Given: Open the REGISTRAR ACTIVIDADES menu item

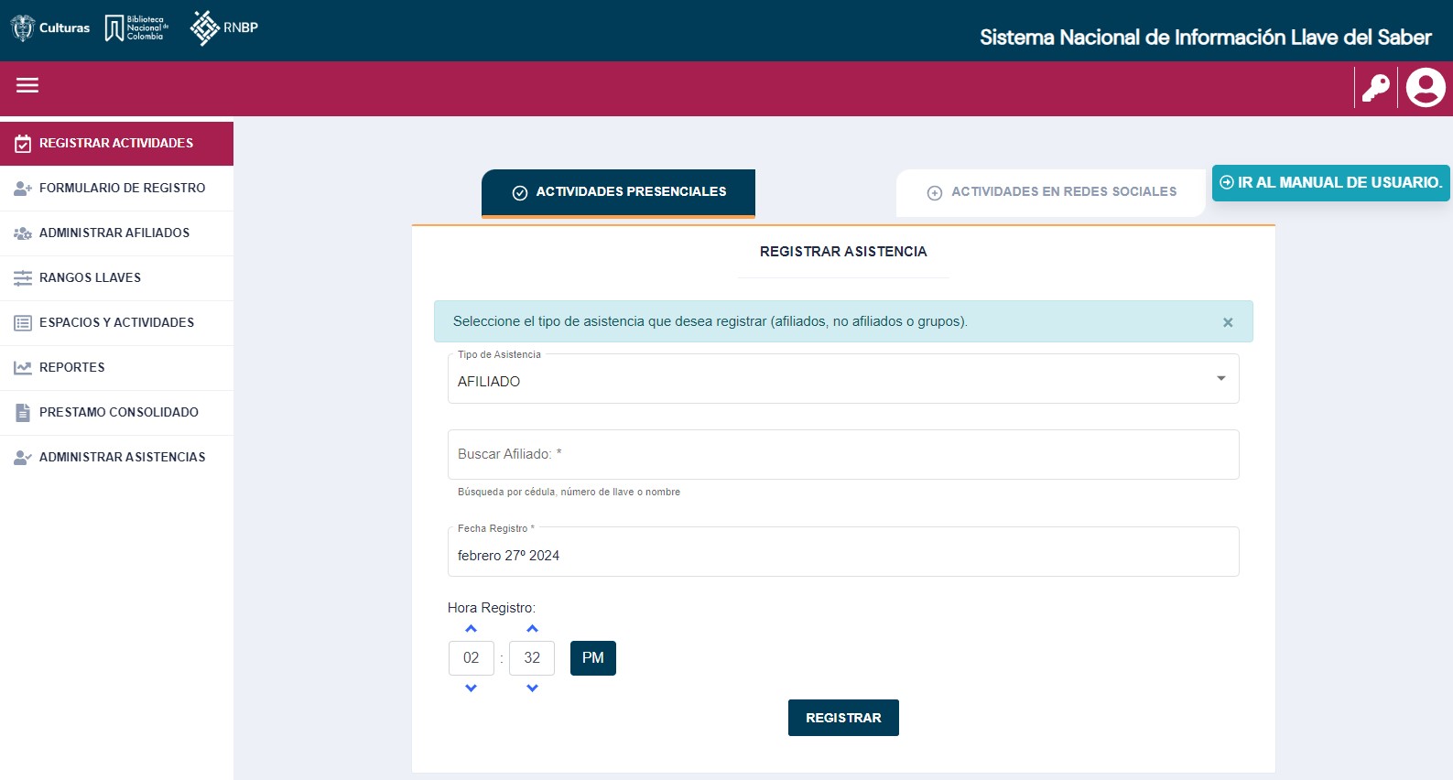Looking at the screenshot, I should click(x=116, y=144).
